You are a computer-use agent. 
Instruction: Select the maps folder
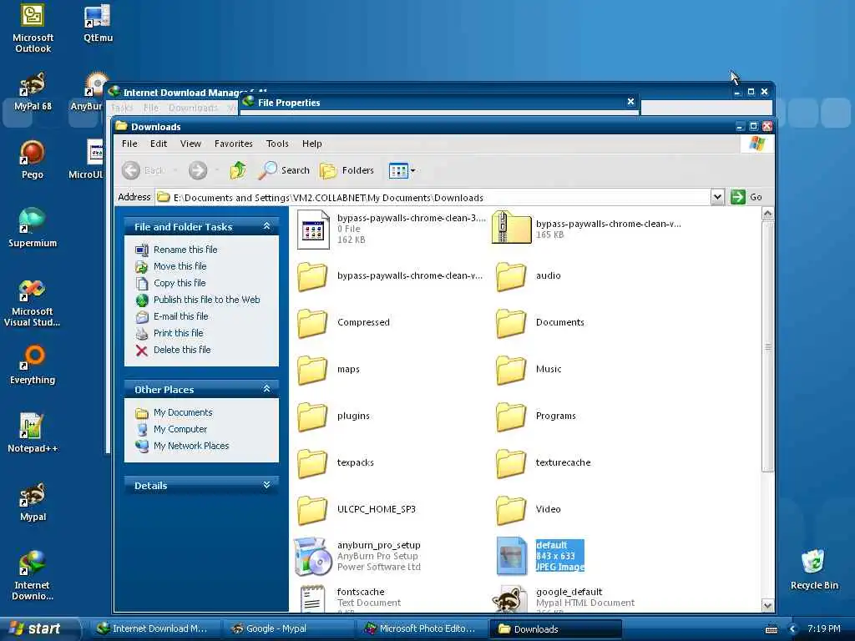[x=329, y=369]
